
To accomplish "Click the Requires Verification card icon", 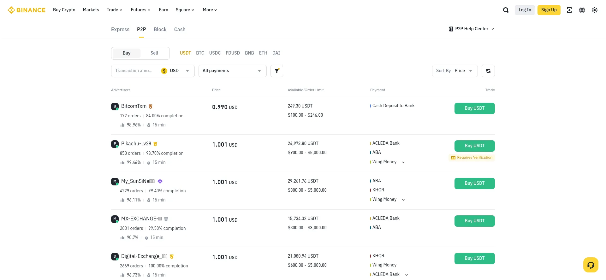I will pyautogui.click(x=453, y=158).
